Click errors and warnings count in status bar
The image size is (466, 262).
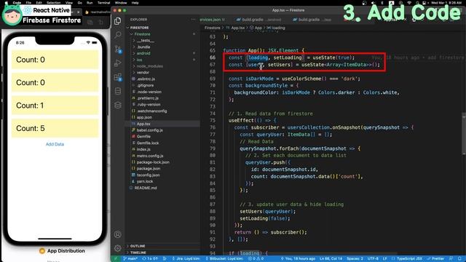(x=256, y=259)
